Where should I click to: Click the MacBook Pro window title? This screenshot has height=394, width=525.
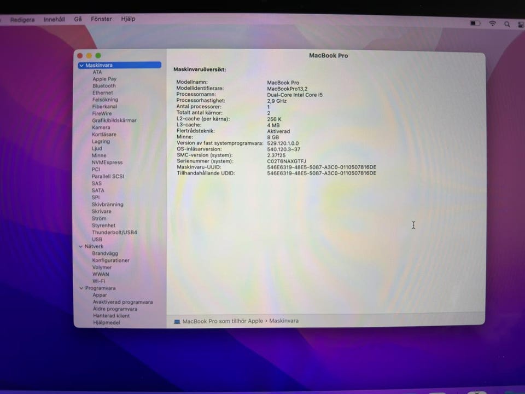(329, 56)
